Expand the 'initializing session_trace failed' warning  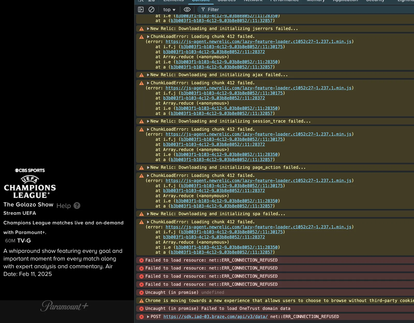(x=148, y=121)
